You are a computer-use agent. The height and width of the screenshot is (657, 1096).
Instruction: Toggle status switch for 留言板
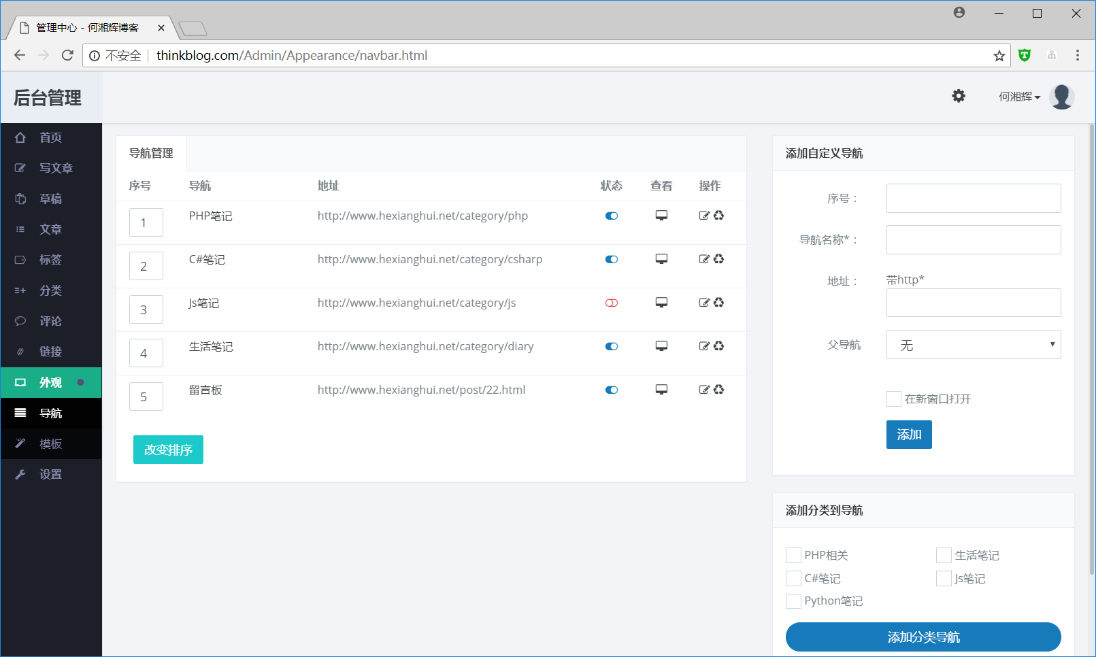click(612, 390)
